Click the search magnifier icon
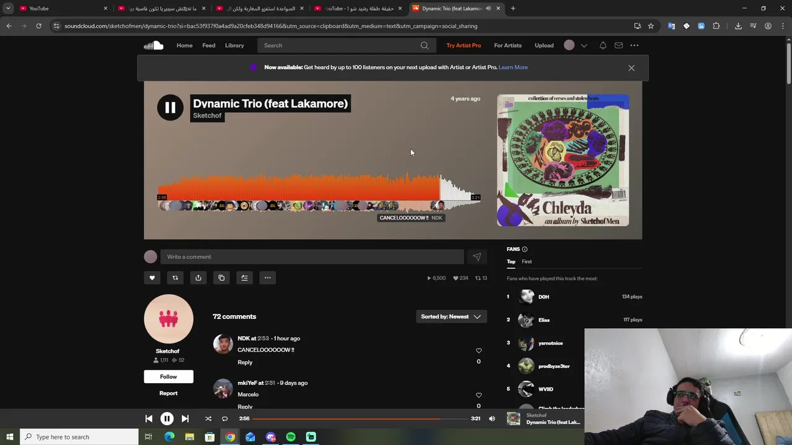792x445 pixels. (424, 45)
